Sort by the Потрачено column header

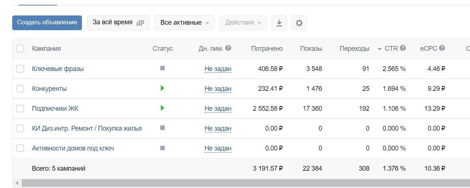(267, 49)
